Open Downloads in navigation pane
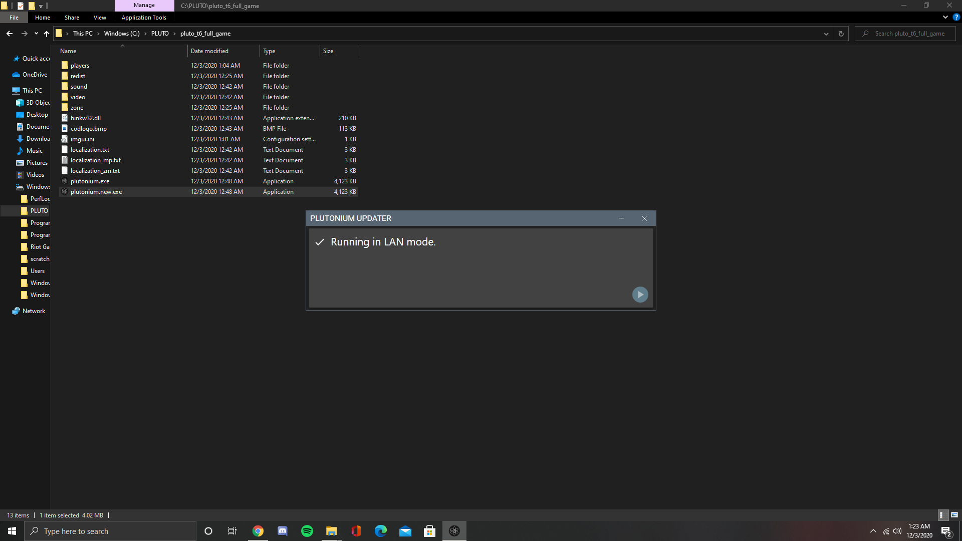The width and height of the screenshot is (962, 541). point(33,139)
